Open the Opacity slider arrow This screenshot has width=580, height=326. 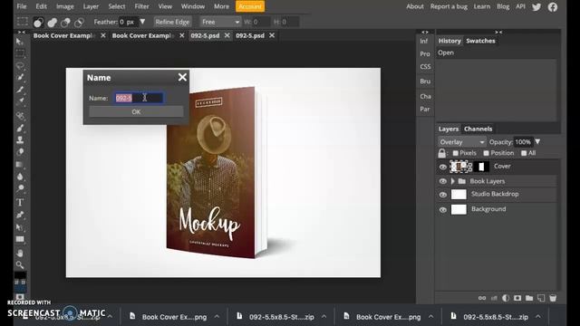pyautogui.click(x=537, y=141)
